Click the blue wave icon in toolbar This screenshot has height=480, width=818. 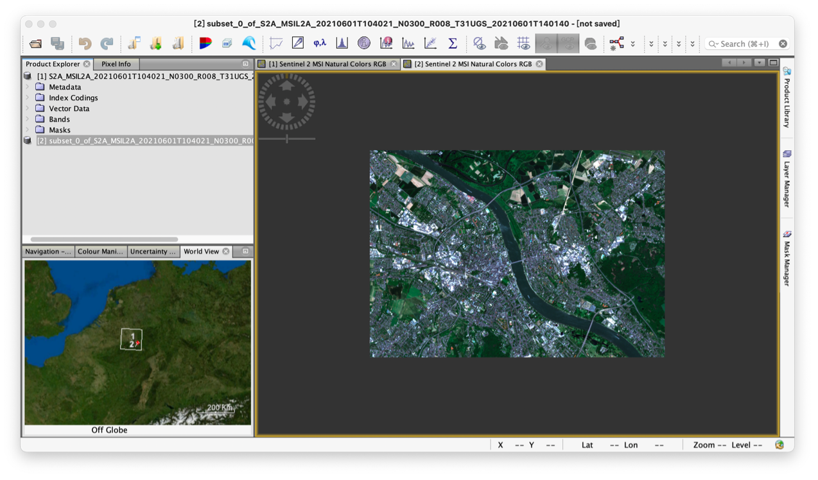pyautogui.click(x=248, y=44)
